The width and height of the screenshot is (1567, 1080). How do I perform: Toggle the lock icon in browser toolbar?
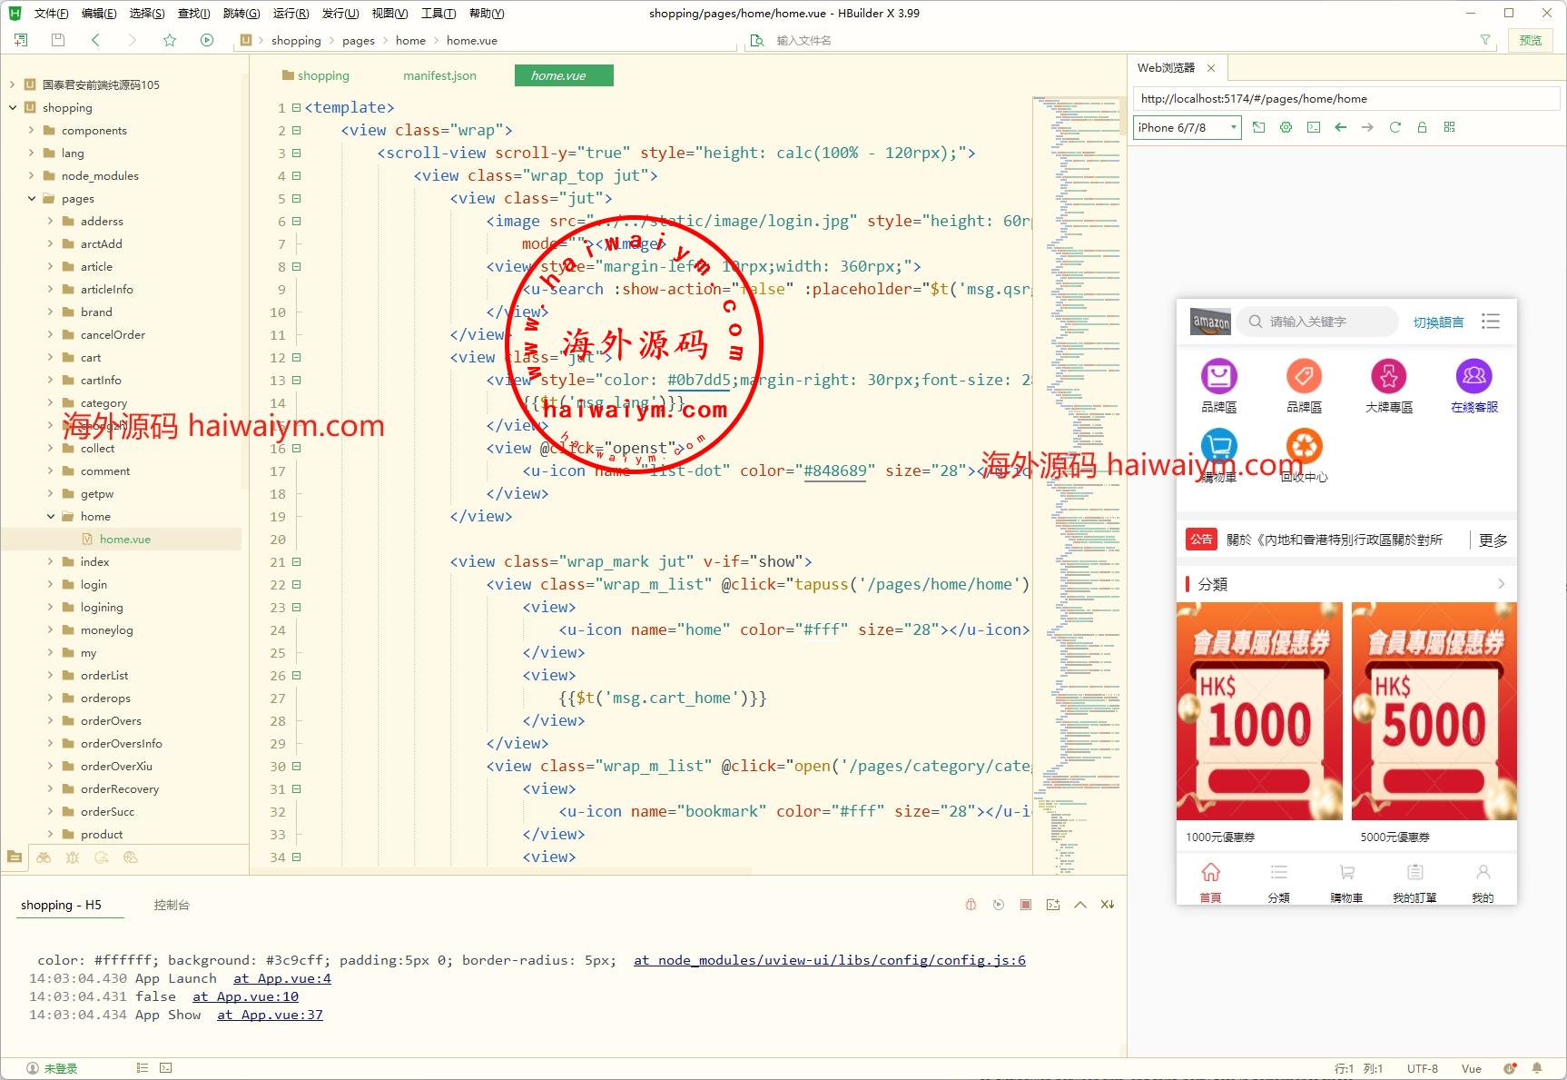[1422, 127]
